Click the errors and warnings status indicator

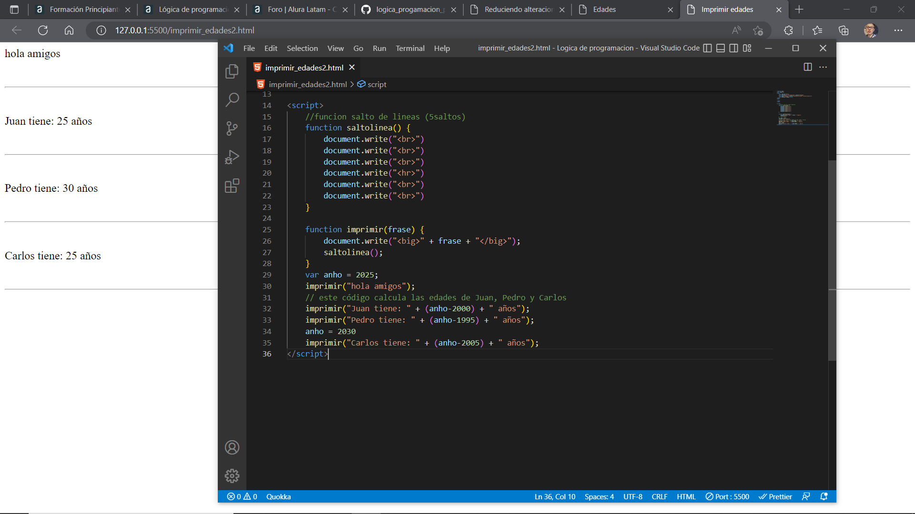pyautogui.click(x=242, y=496)
